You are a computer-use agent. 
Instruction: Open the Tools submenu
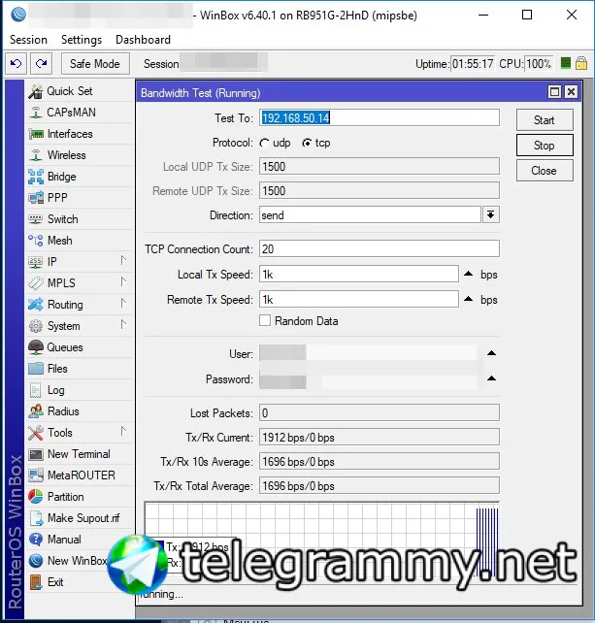pos(79,433)
